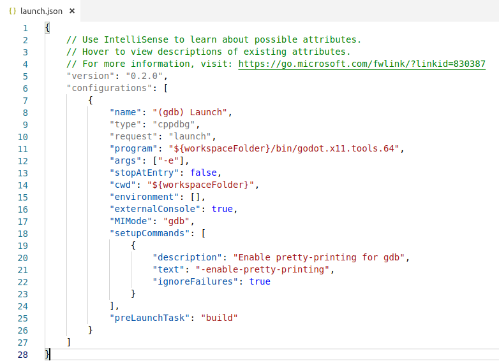Click the "configurations" key
The height and width of the screenshot is (361, 499).
pyautogui.click(x=109, y=88)
